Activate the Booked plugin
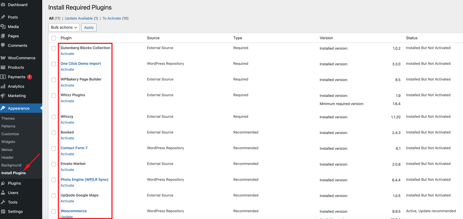Screen dimensions: 463x219 tap(67, 138)
